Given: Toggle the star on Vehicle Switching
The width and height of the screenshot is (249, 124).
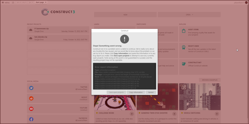Looking at the screenshot, I should pos(182,113).
